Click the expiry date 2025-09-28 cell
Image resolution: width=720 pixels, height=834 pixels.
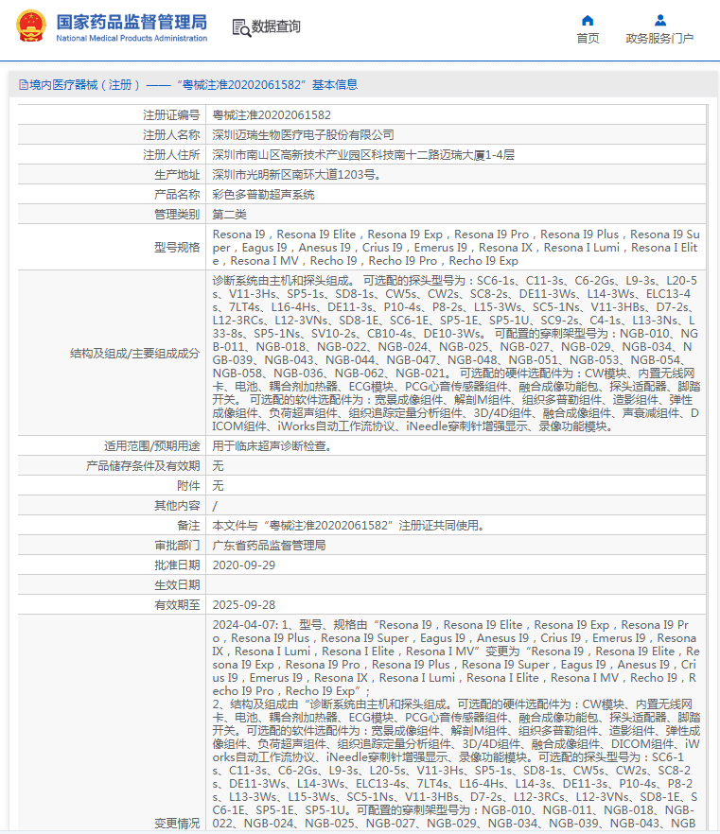click(456, 605)
